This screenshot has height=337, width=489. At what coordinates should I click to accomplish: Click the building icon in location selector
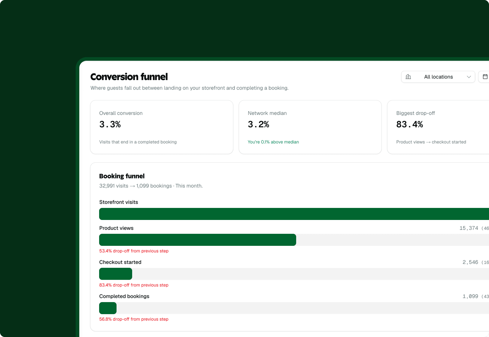click(408, 77)
